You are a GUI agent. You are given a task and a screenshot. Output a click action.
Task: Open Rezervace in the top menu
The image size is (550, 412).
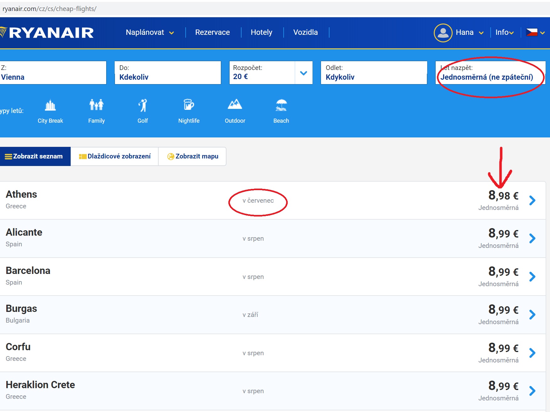pos(212,32)
